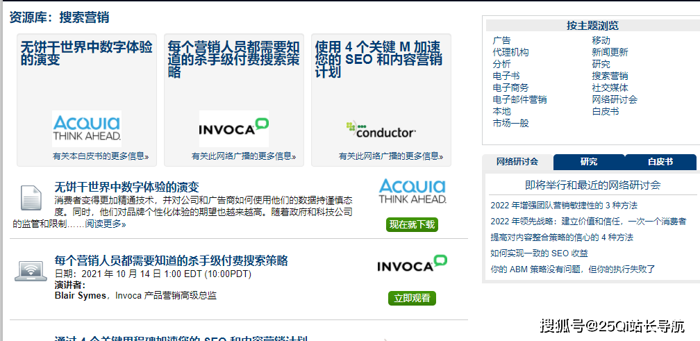Browse the 网络研讨会 topic in the topic list

615,99
